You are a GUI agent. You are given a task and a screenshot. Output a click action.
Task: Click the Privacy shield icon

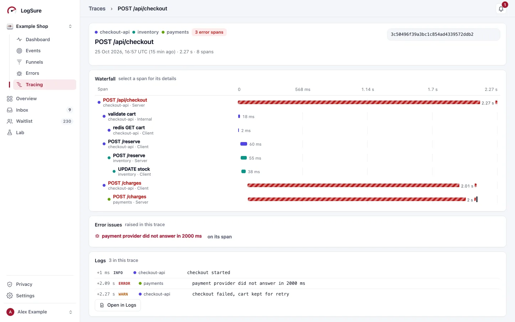click(10, 284)
